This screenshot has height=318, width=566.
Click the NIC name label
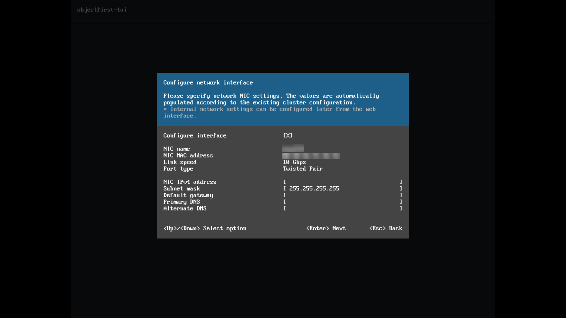[x=177, y=149]
